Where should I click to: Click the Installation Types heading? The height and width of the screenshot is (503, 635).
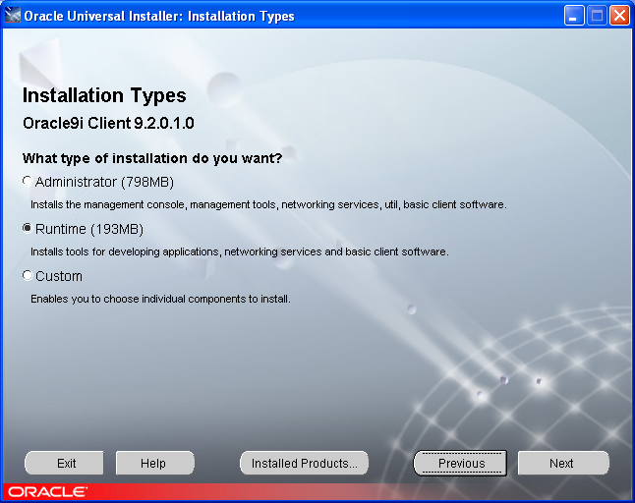coord(104,96)
